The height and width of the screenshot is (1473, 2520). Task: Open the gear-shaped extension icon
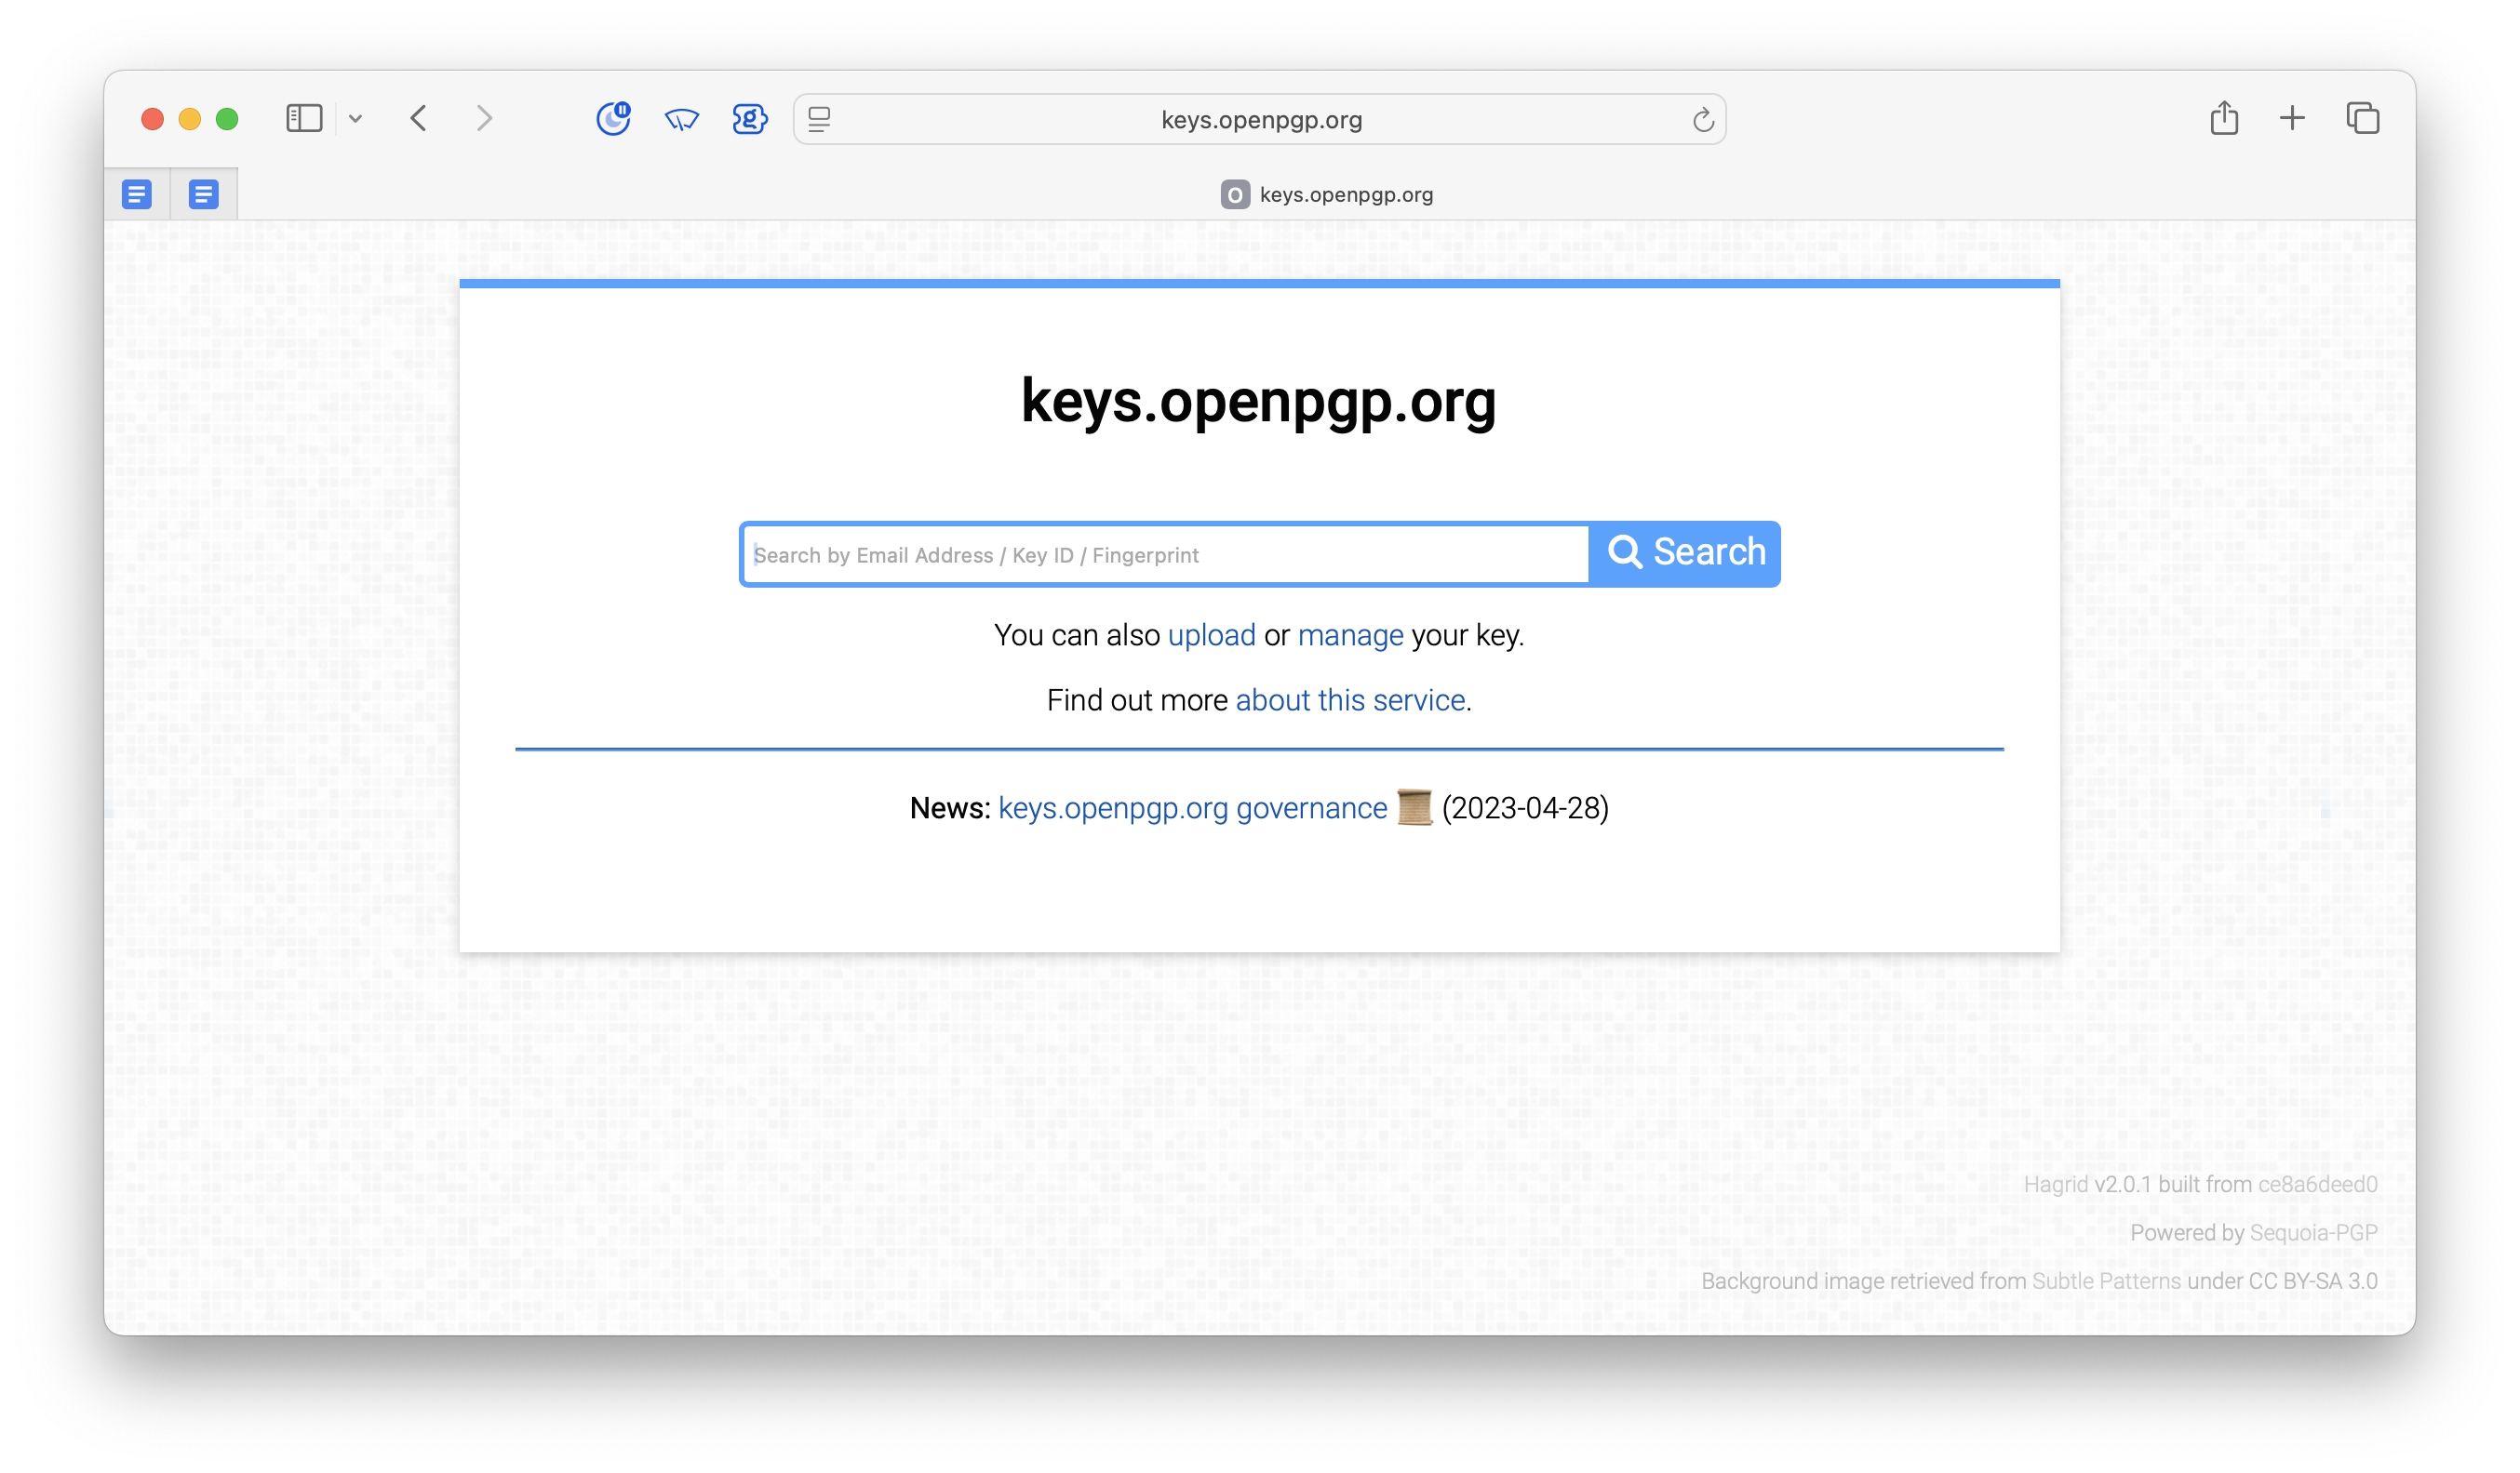point(749,119)
